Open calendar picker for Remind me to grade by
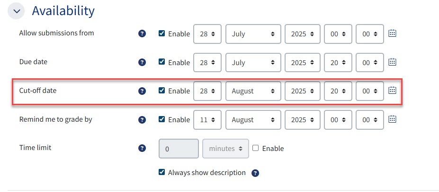Screen dimensions: 439x192 [392, 119]
